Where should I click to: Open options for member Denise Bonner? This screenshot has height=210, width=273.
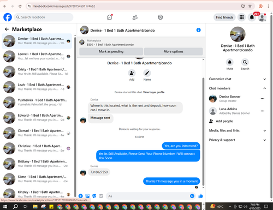pos(262,99)
